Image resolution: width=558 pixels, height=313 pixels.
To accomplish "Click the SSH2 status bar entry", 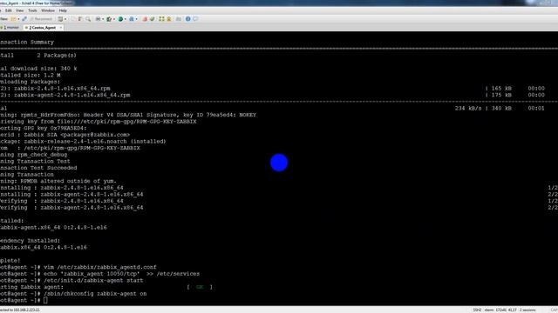I will tap(477, 310).
